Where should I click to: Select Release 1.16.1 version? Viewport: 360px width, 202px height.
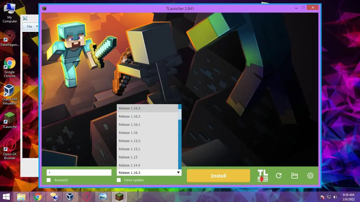click(147, 125)
